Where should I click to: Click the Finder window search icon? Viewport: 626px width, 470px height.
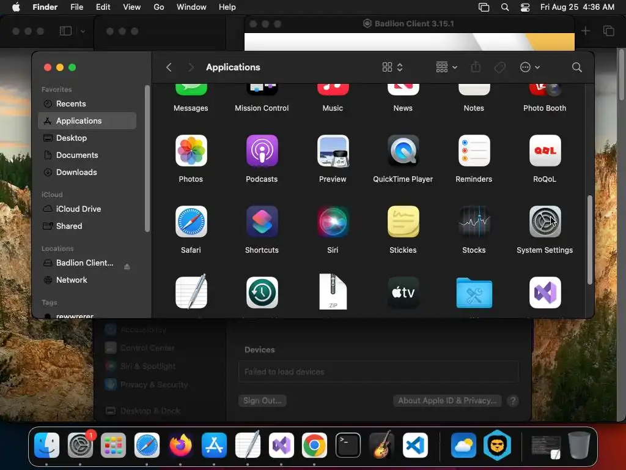(x=576, y=67)
